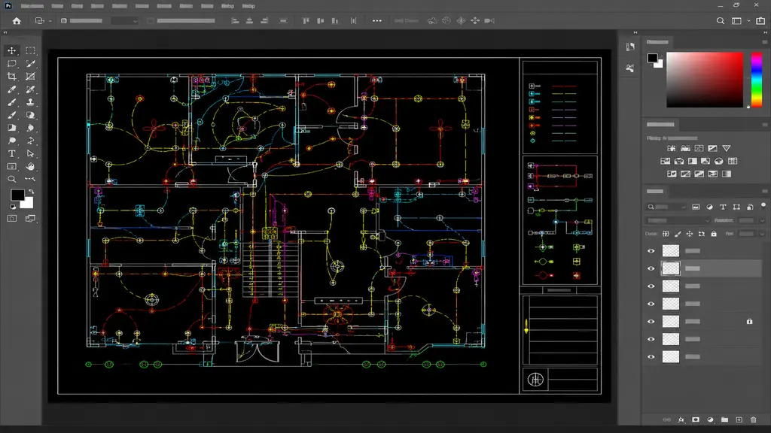Hide the highlighted selected layer's eye
The width and height of the screenshot is (771, 433).
(x=651, y=268)
